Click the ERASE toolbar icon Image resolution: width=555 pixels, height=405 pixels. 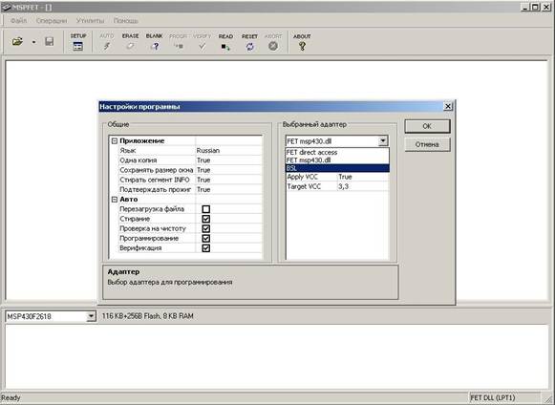coord(130,42)
